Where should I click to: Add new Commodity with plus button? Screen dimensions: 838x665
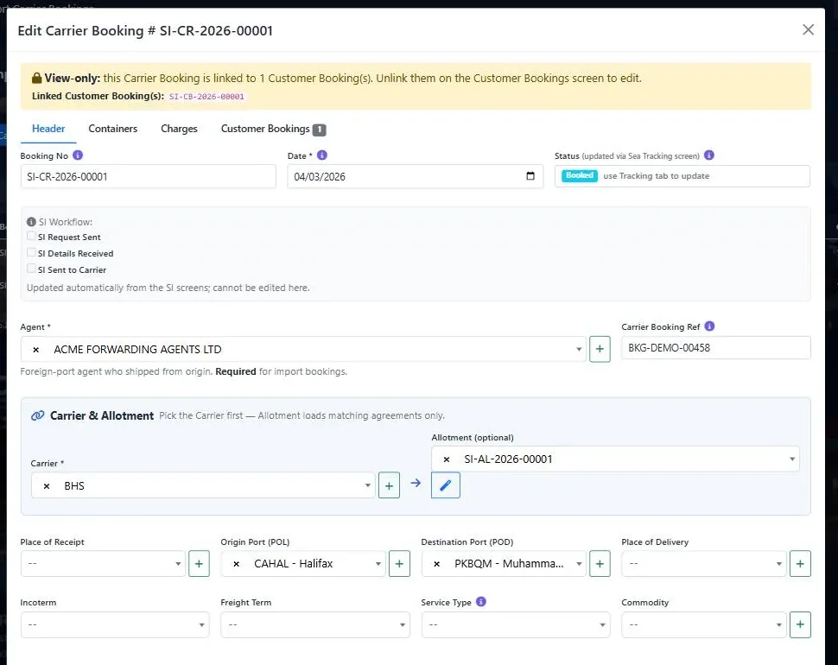(800, 625)
